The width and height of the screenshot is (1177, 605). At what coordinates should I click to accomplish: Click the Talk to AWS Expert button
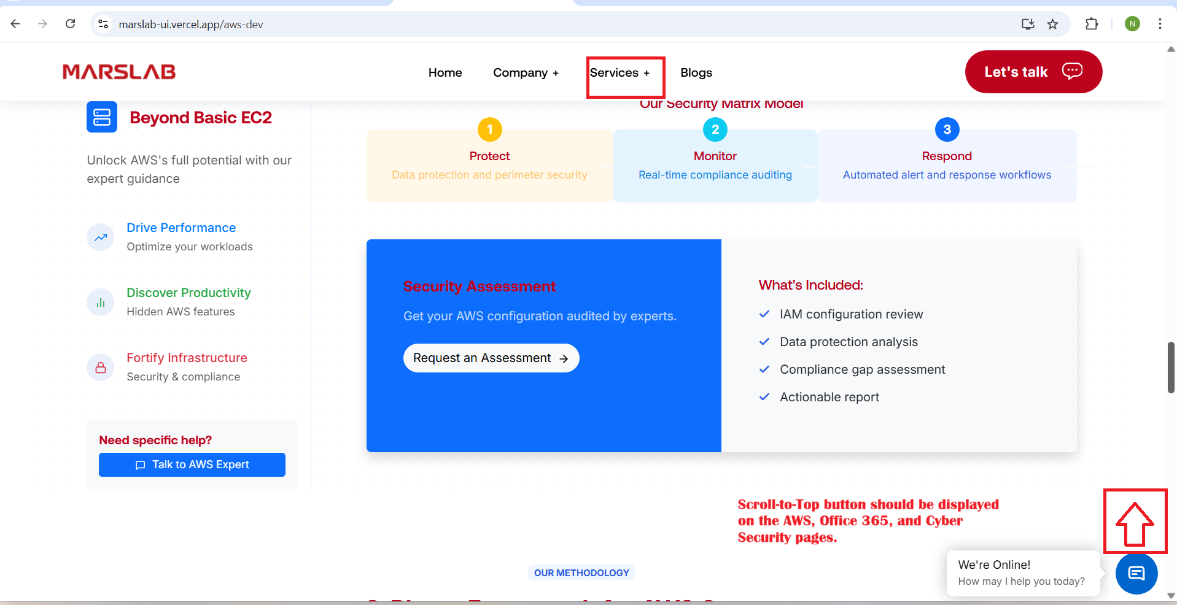coord(192,465)
